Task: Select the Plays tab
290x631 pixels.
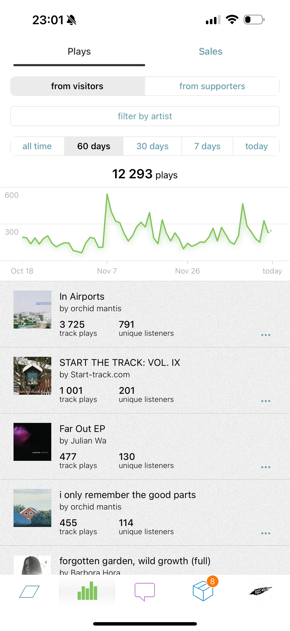Action: [79, 51]
